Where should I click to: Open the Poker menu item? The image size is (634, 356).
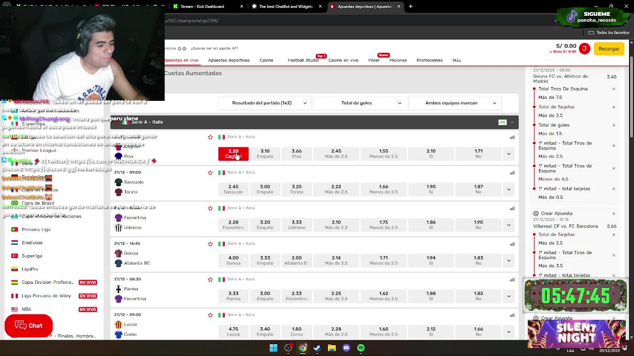[x=374, y=60]
